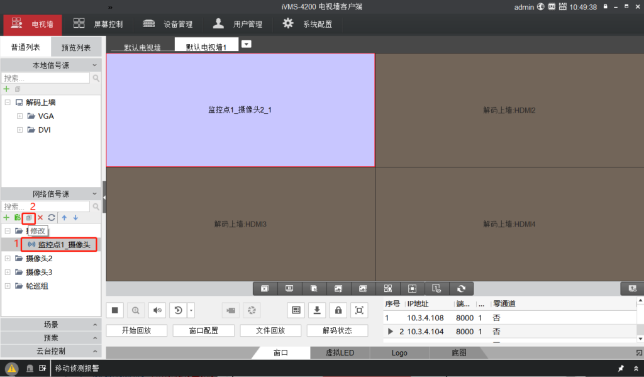Click the fullscreen window icon
The height and width of the screenshot is (377, 644).
pos(359,310)
